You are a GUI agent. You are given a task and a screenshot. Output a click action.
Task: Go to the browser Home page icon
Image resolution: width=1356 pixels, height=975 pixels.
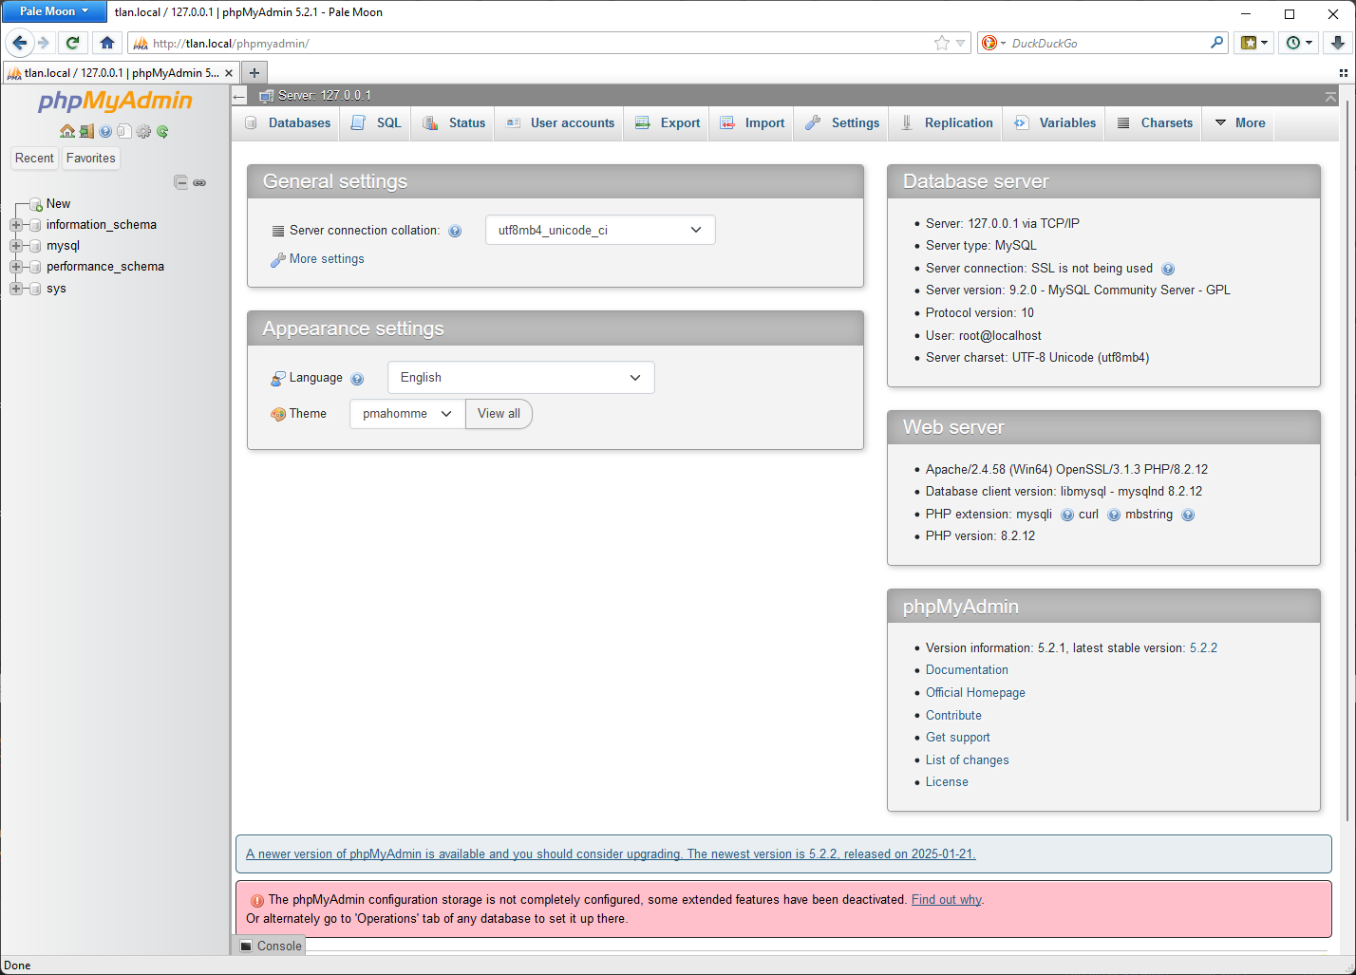point(107,43)
